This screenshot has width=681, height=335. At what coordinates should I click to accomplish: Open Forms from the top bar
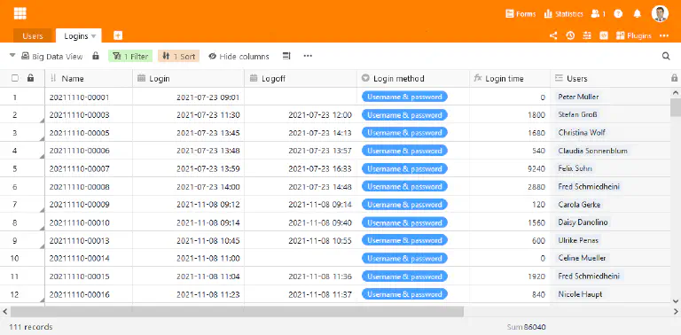[x=521, y=14]
